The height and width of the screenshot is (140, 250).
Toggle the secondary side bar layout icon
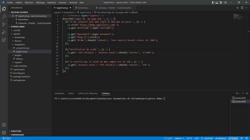220,3
